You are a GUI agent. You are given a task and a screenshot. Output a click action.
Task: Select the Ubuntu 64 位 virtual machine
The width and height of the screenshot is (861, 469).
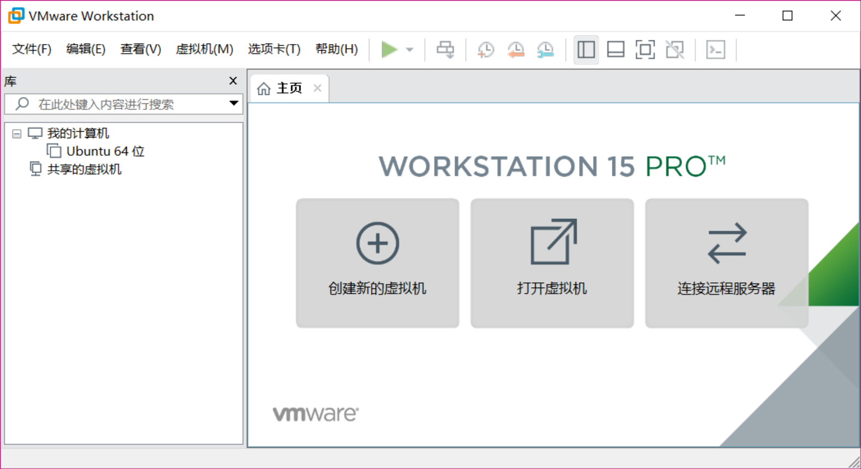click(105, 151)
